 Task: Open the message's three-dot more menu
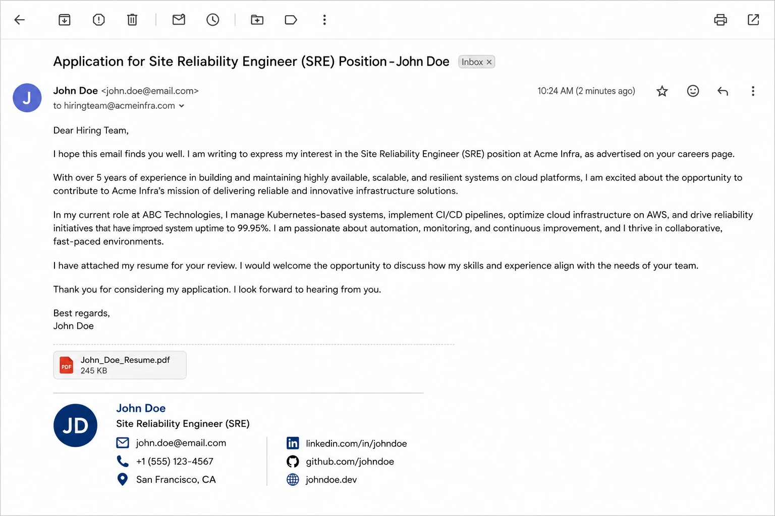click(x=753, y=91)
